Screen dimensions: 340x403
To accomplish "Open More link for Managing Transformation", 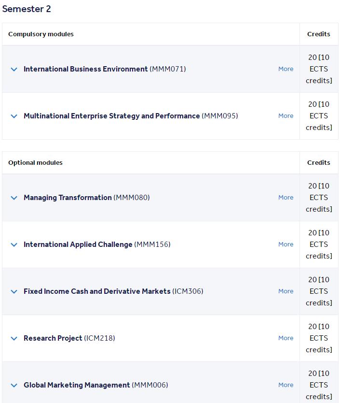I will coord(286,197).
